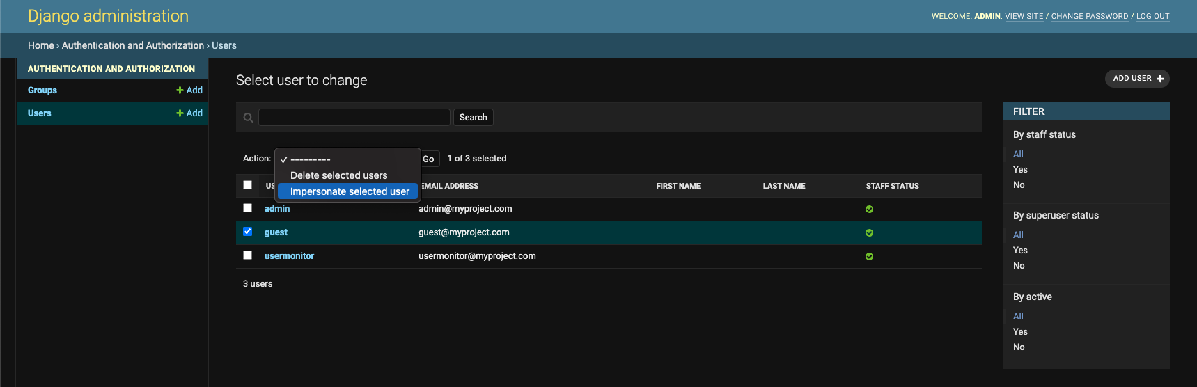Filter staff status by No
This screenshot has height=387, width=1197.
tap(1019, 185)
